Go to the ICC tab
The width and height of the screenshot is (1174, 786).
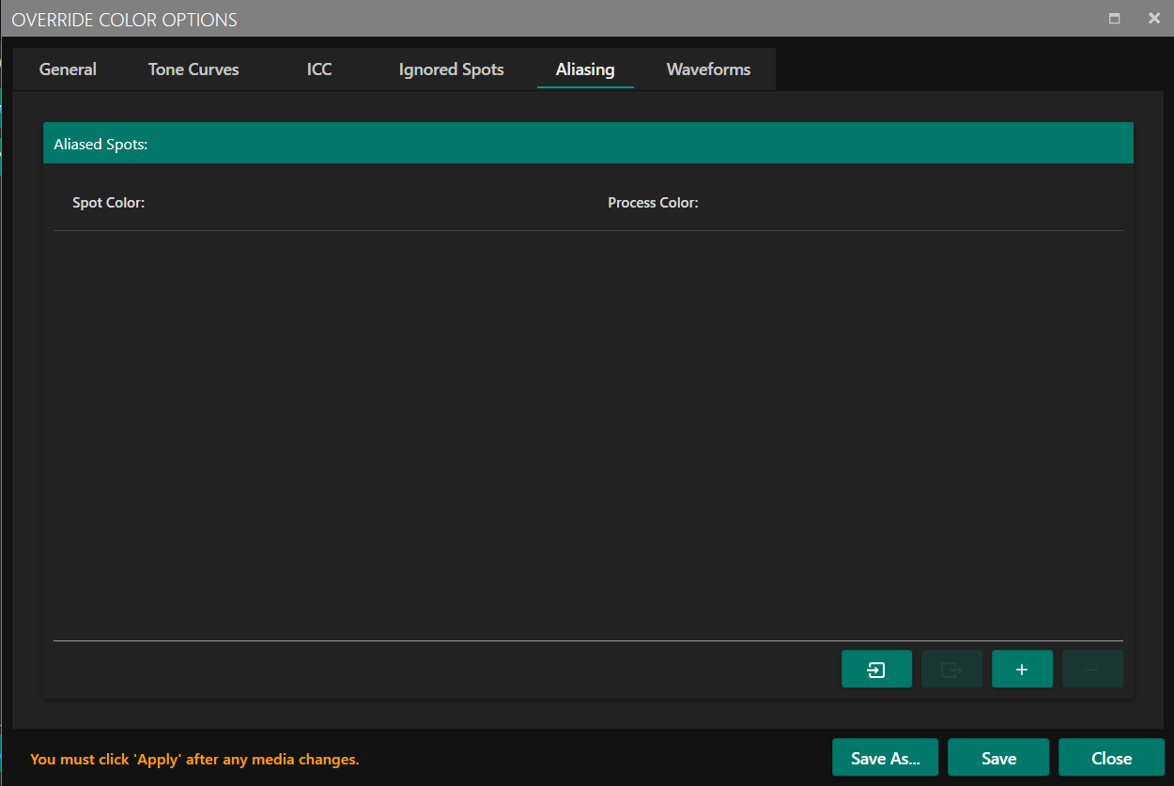319,69
